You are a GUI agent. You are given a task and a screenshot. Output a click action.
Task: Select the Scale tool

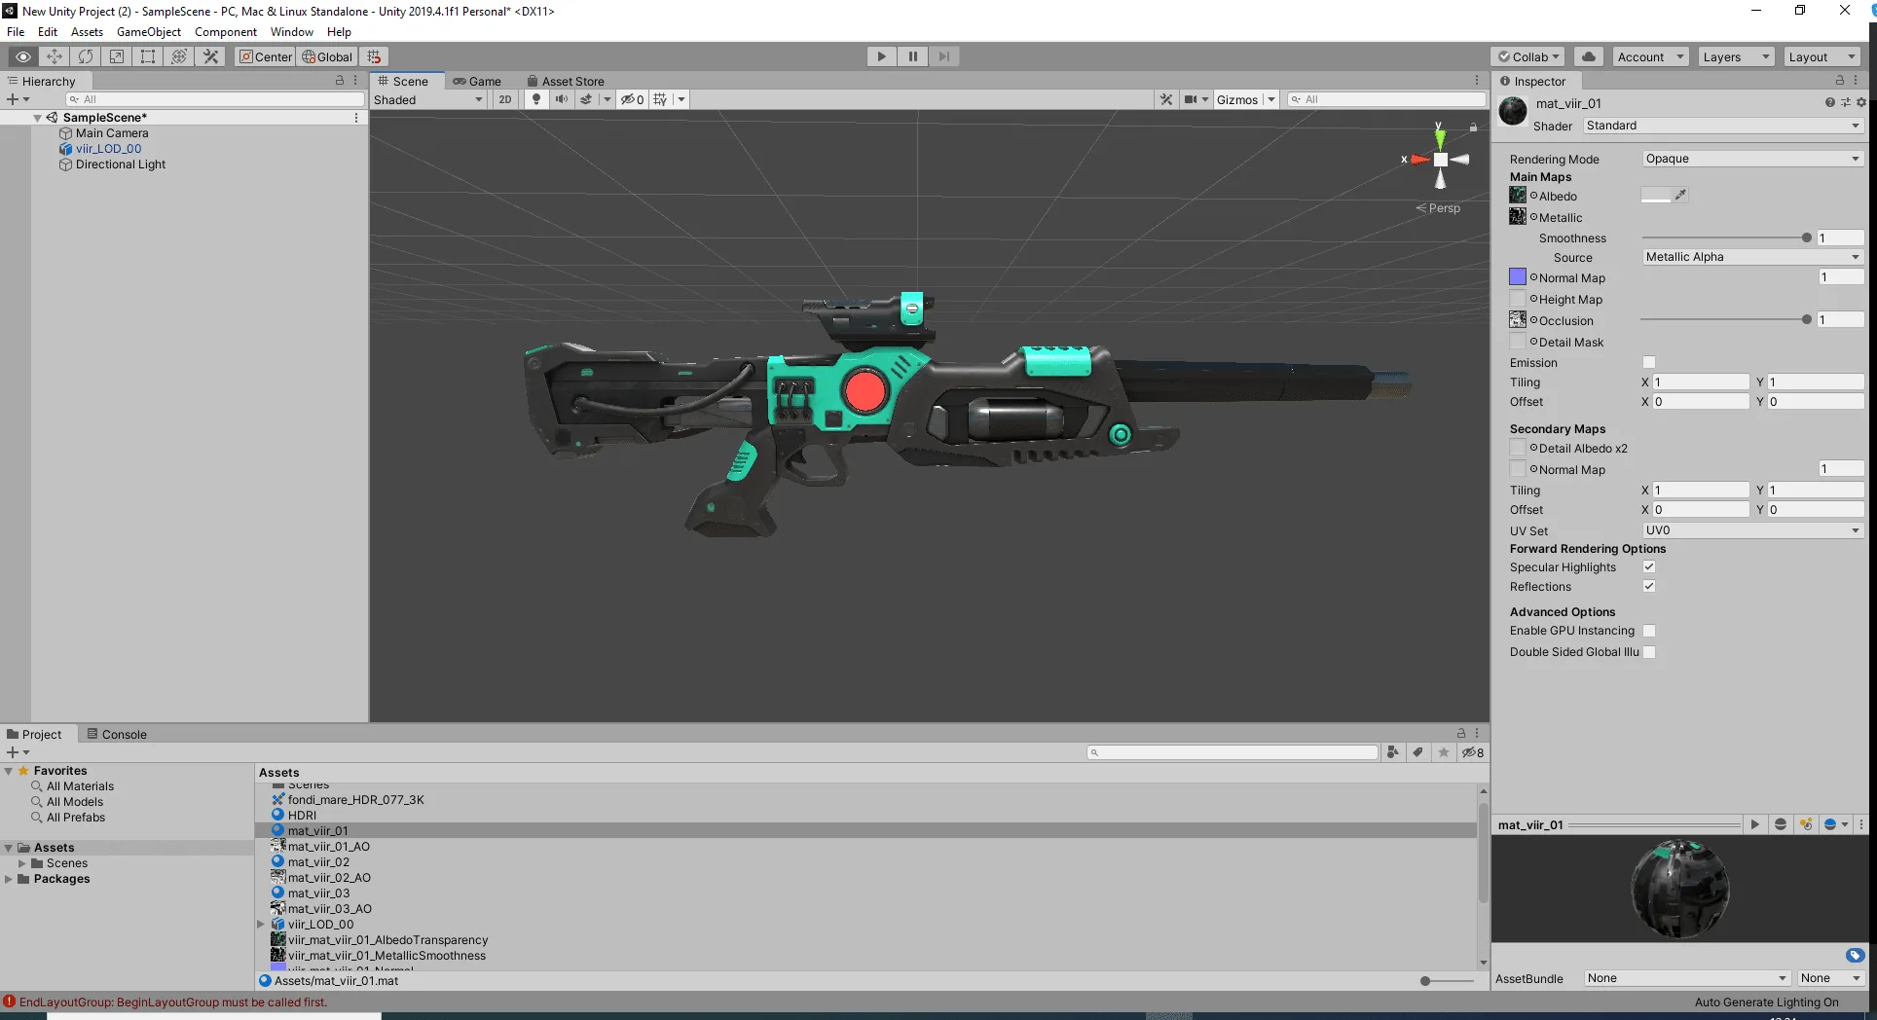coord(117,56)
